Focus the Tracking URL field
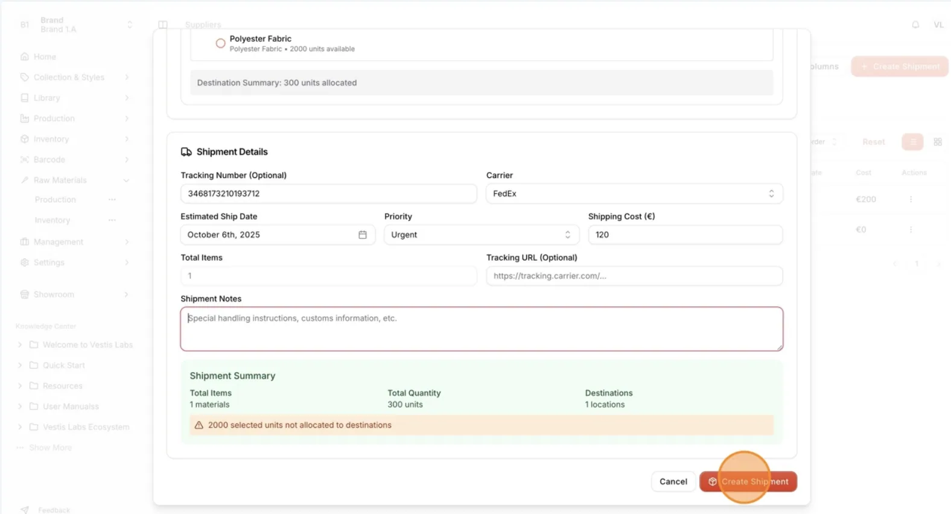The height and width of the screenshot is (514, 951). (634, 276)
